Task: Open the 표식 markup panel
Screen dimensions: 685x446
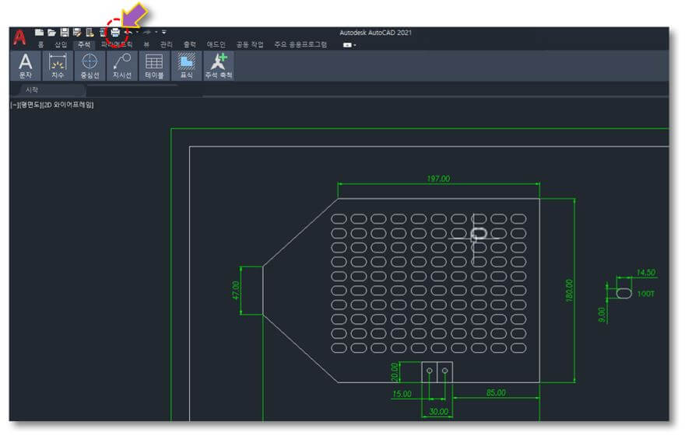Action: click(187, 66)
